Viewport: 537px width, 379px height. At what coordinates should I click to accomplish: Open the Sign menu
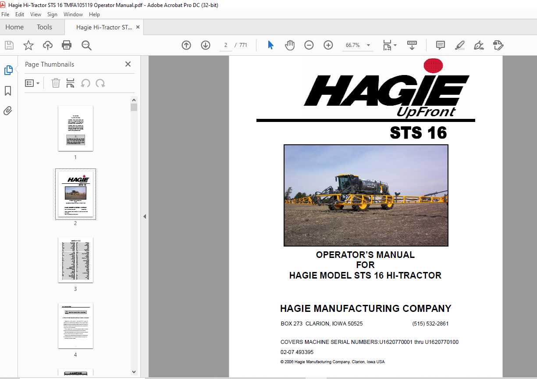pos(52,14)
